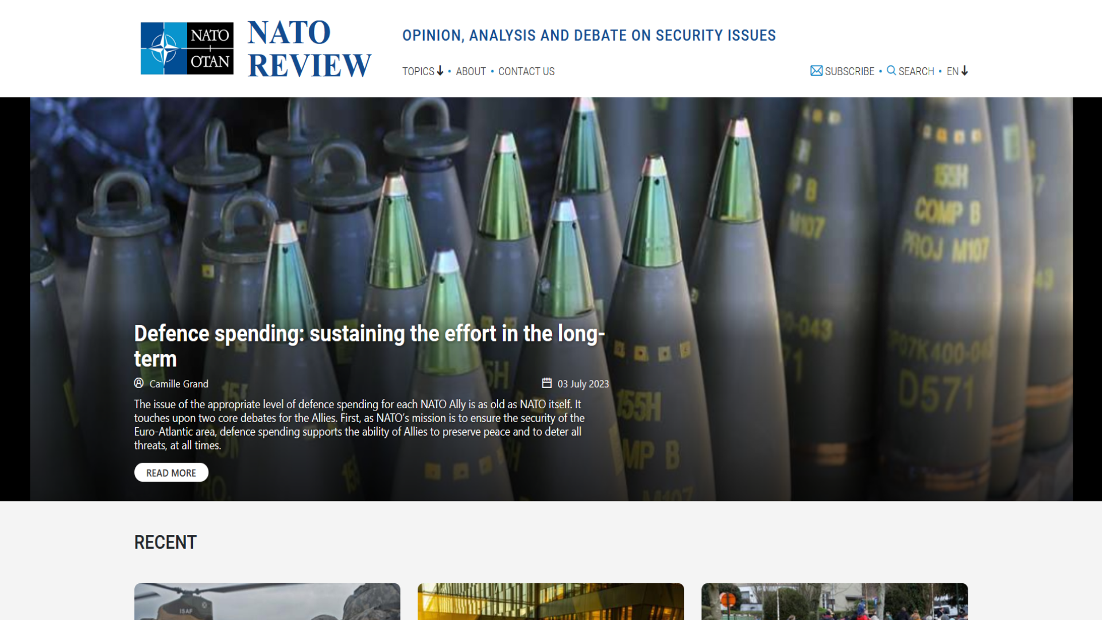The height and width of the screenshot is (620, 1102).
Task: Click author name Camille Grand
Action: point(179,383)
